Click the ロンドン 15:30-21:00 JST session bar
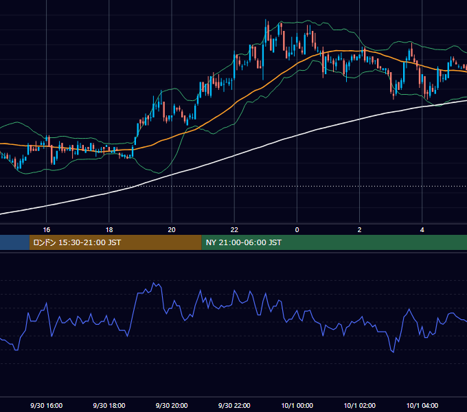Screen dimensions: 467x412 click(115, 242)
